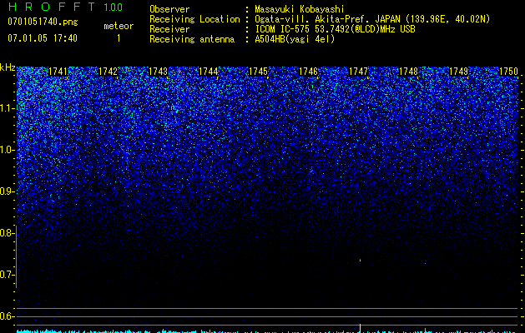Click the Receiver label
The width and height of the screenshot is (525, 333).
(169, 29)
